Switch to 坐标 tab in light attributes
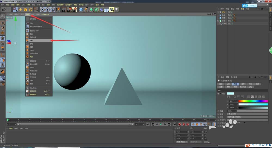The image size is (272, 148). [228, 84]
